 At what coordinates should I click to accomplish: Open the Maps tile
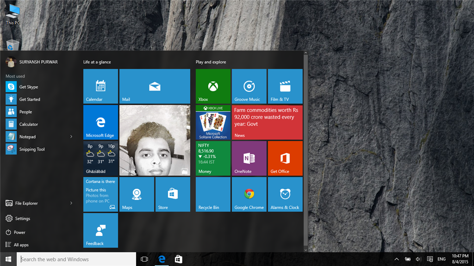(x=137, y=194)
